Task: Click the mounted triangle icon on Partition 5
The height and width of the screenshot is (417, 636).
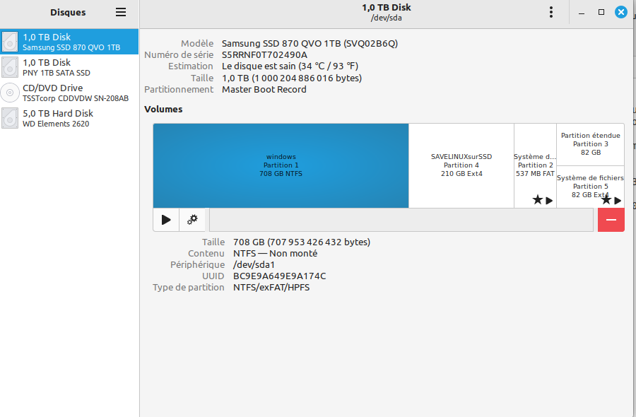Action: [618, 201]
